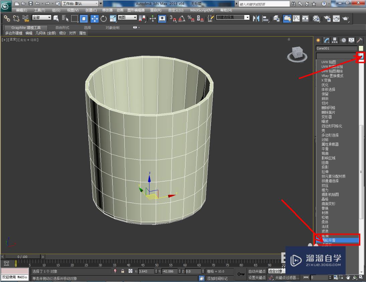This screenshot has width=366, height=282.
Task: Click the Align tool icon
Action: coord(265,18)
